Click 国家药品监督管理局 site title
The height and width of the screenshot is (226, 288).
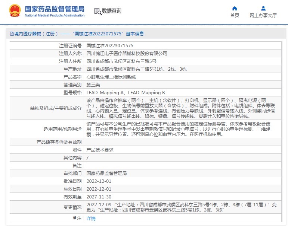click(x=55, y=9)
